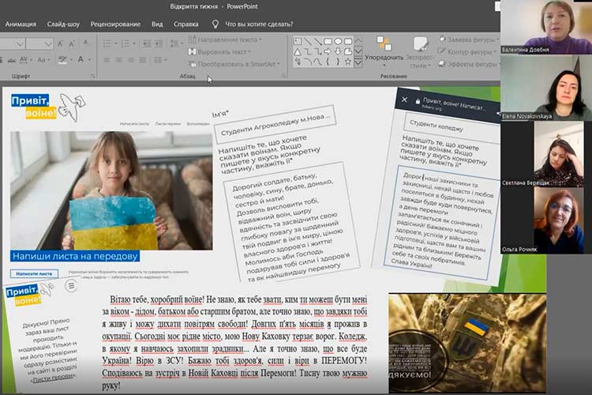Click the military ДЯКУЄМО image
Viewport: 592px width, 395px height.
coord(466,343)
